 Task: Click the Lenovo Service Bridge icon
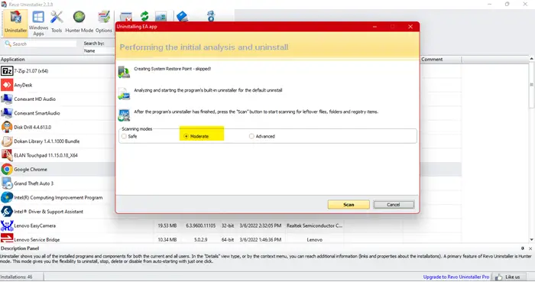tap(7, 238)
